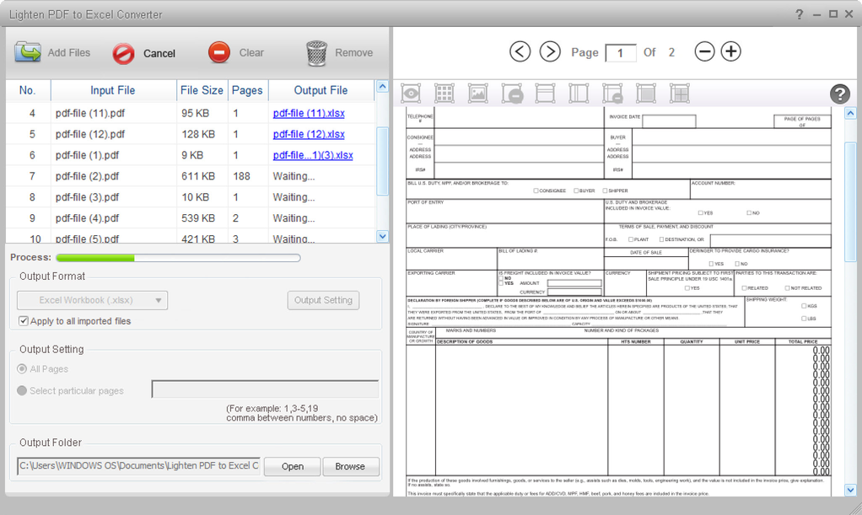This screenshot has width=862, height=515.
Task: Click preview scroll down arrow
Action: pyautogui.click(x=850, y=490)
